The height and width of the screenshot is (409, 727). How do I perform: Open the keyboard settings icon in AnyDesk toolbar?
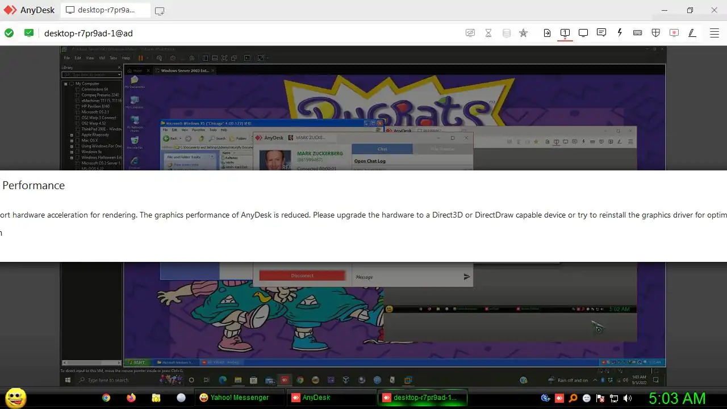638,33
